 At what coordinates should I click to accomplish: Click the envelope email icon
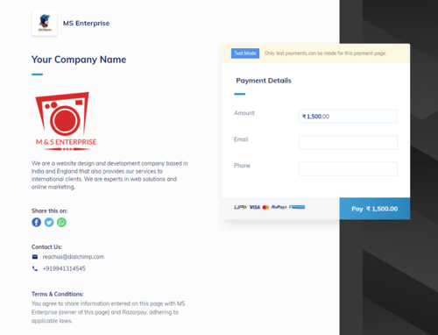coord(35,257)
